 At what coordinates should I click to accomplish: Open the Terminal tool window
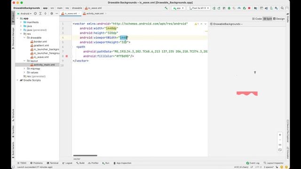(53, 163)
